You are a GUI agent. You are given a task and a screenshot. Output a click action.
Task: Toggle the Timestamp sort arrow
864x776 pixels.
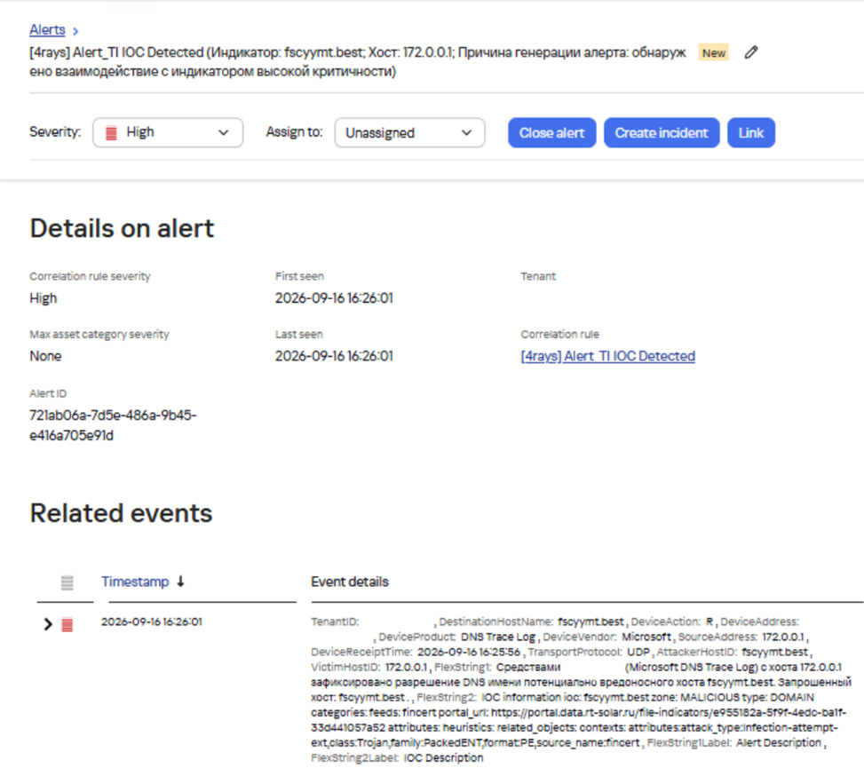[180, 582]
